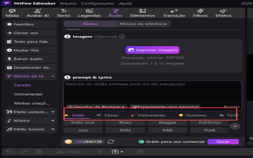This screenshot has height=158, width=253.
Task: Open Extrair áudio in the sidebar
Action: pos(31,59)
